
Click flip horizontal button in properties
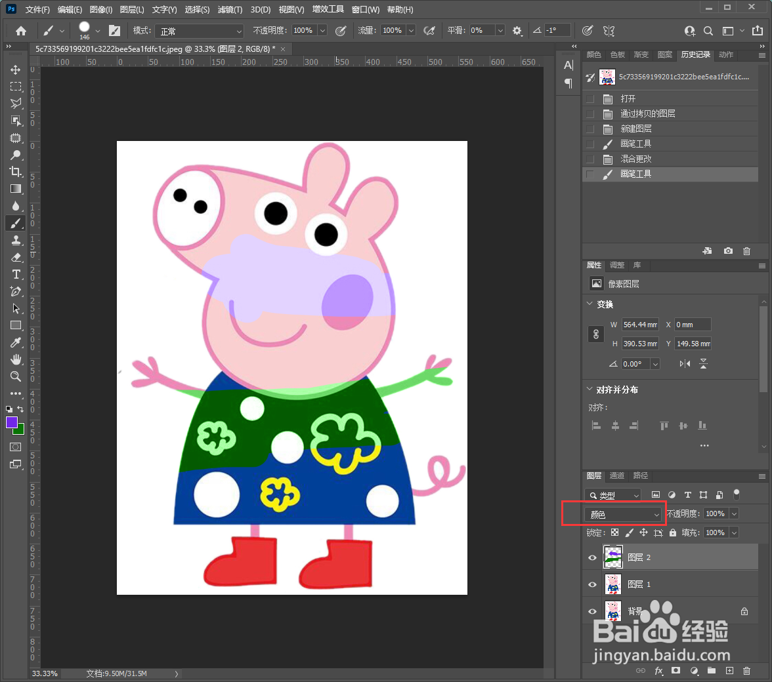685,364
